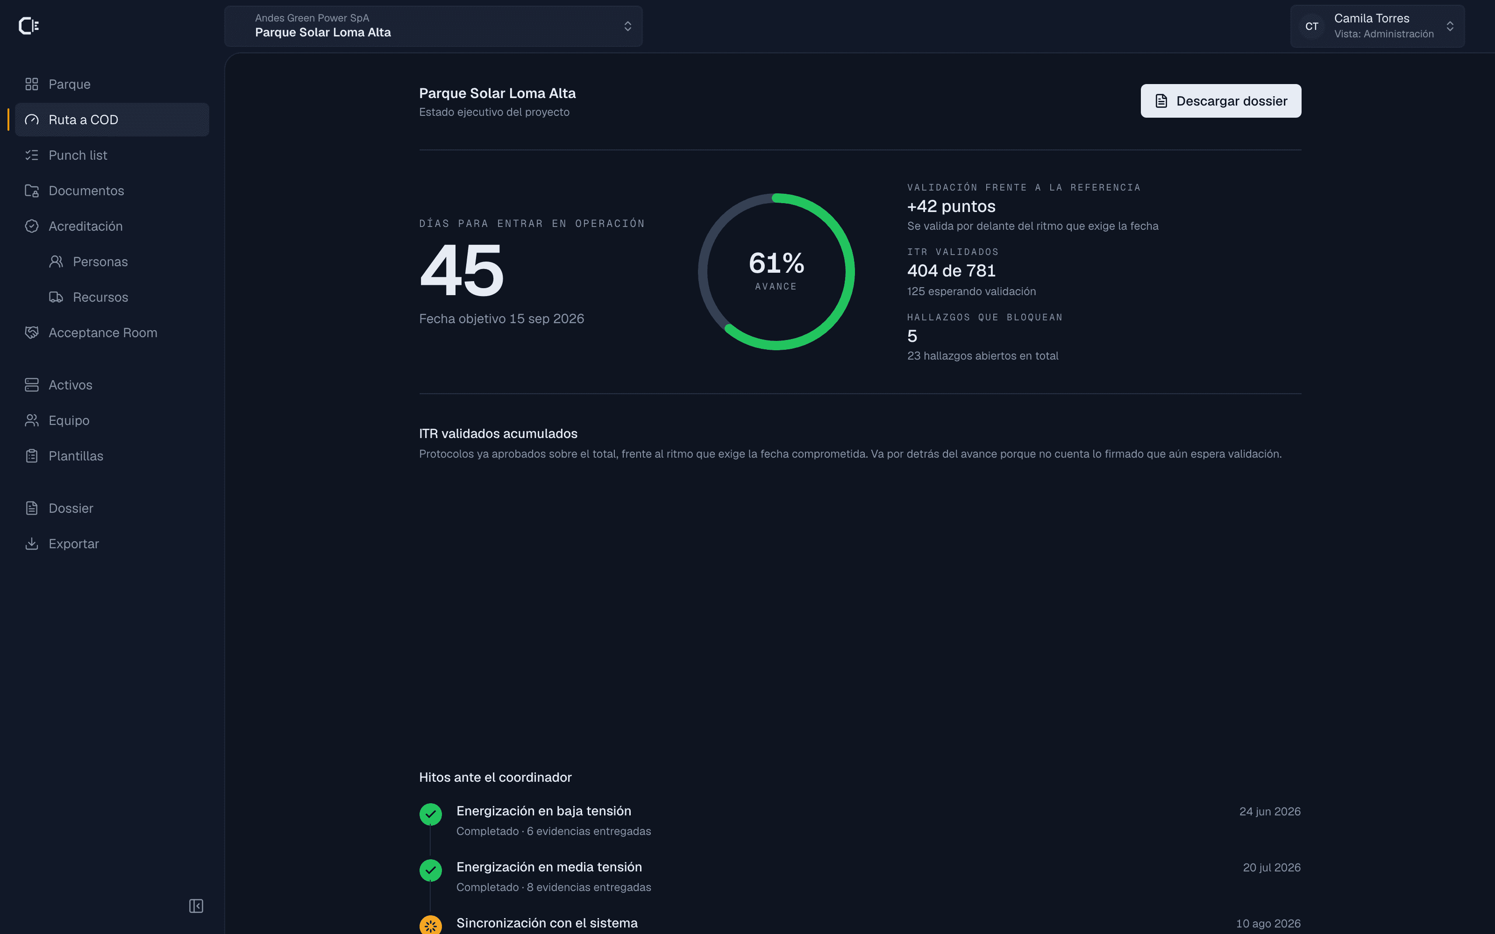Click hallazgos que bloquean value 5
This screenshot has height=934, width=1495.
(x=912, y=336)
